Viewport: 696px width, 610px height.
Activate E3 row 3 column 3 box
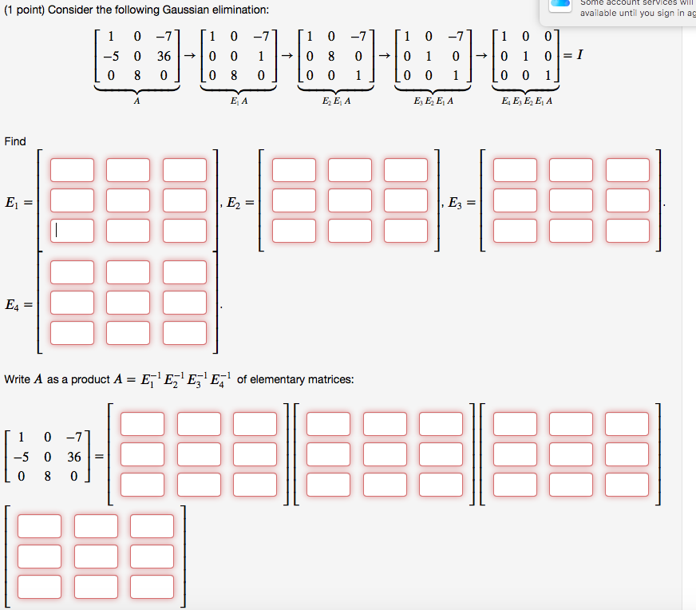tap(627, 231)
